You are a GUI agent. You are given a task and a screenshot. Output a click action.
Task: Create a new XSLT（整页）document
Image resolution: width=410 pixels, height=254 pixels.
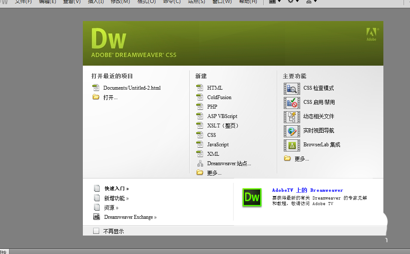[x=223, y=126]
